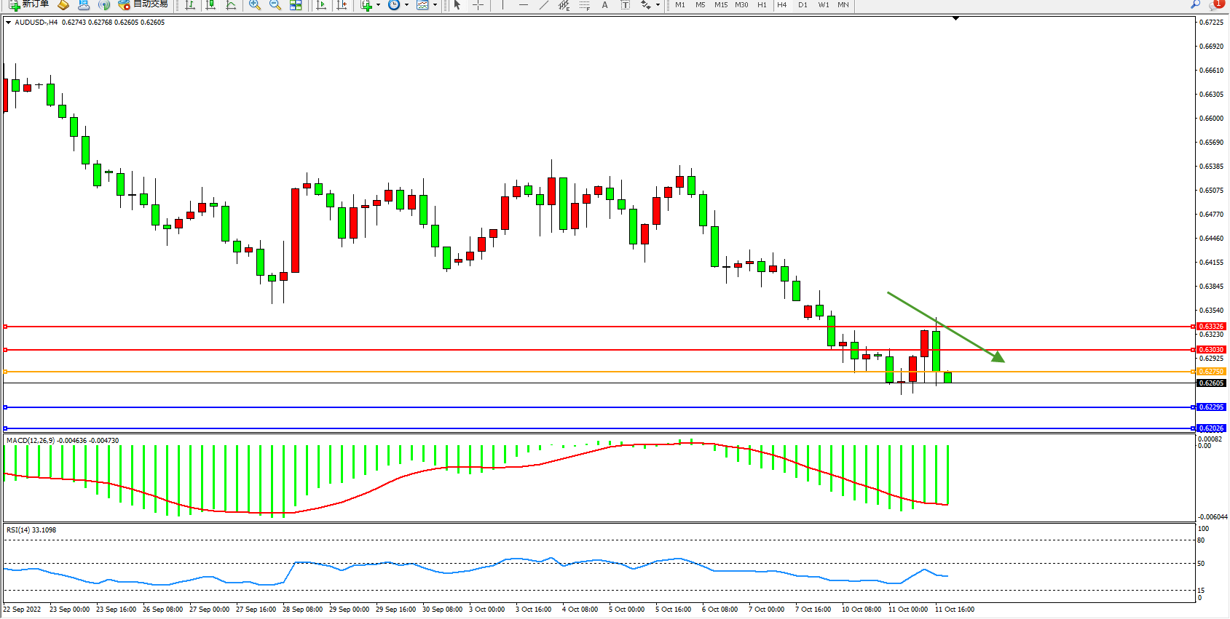Screen dimensions: 1230x619
Task: Click the red 0.63326 price level label
Action: (x=1211, y=327)
